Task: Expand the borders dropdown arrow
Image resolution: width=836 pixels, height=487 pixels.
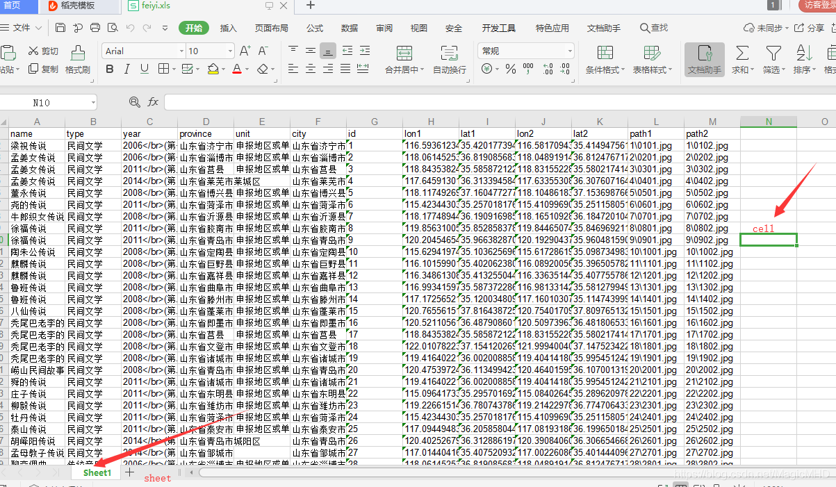Action: coord(174,69)
